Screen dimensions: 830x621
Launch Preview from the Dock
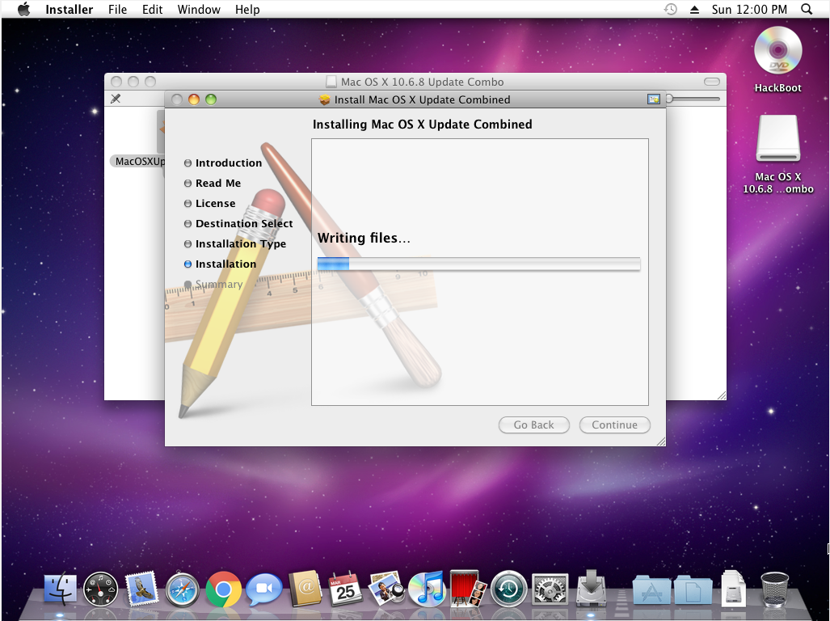pyautogui.click(x=386, y=589)
